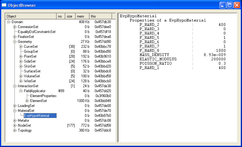Select the WireSet tree item

(x=30, y=81)
